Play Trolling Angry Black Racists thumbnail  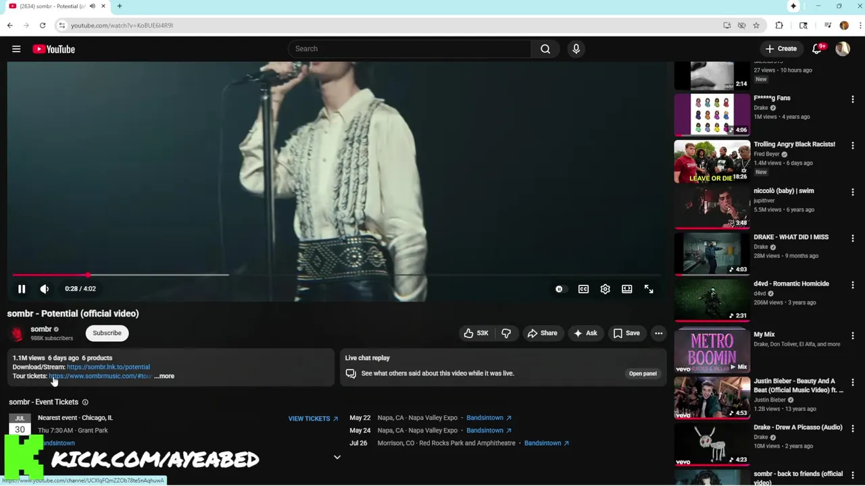tap(712, 161)
